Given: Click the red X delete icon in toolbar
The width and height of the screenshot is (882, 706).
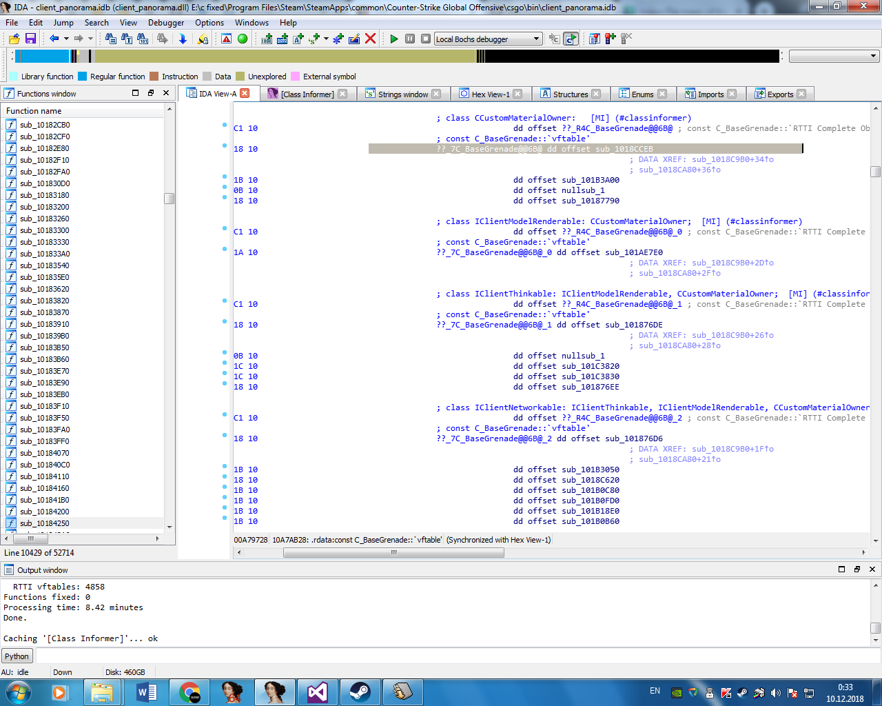Looking at the screenshot, I should 370,39.
